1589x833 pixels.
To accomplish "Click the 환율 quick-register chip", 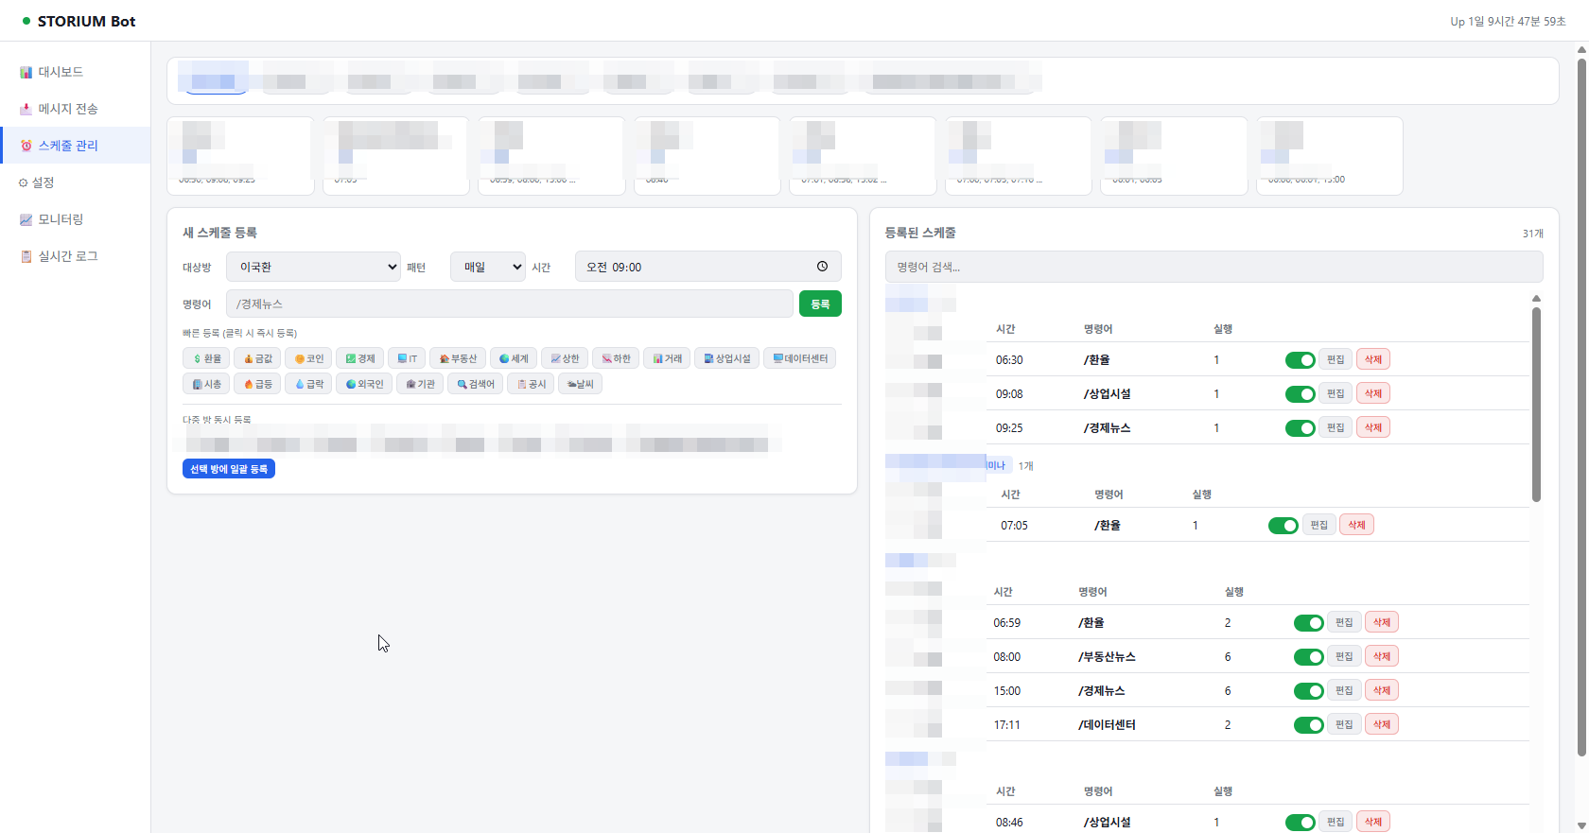I will click(x=206, y=358).
